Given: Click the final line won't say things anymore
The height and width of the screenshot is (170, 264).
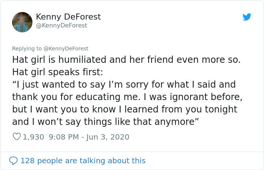Looking at the screenshot, I should click(x=105, y=122).
